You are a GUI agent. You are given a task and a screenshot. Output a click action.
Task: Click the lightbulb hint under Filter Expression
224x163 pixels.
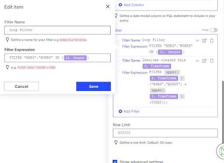tap(7, 67)
